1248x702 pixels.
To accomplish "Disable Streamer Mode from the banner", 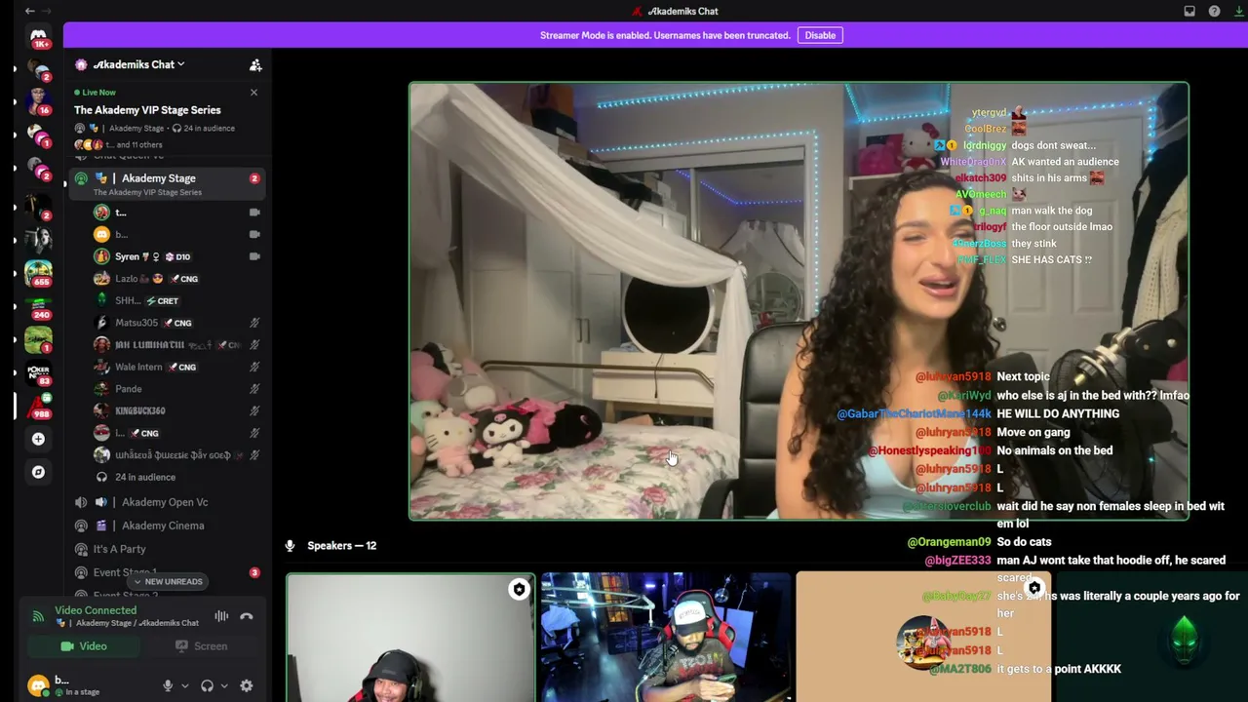I will click(820, 35).
